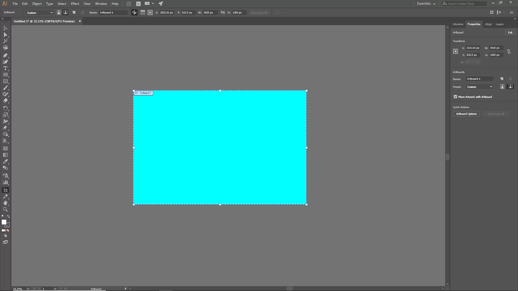
Task: Switch to the Align tab
Action: (x=488, y=24)
